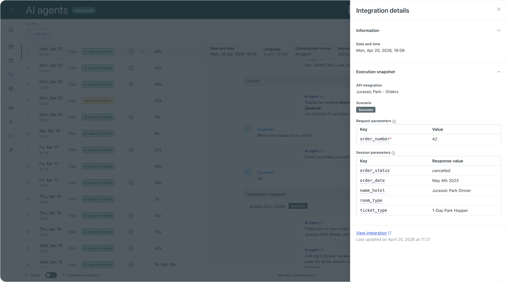Screen dimensions: 507x282
Task: Click the "cancelled" response value
Action: click(441, 171)
